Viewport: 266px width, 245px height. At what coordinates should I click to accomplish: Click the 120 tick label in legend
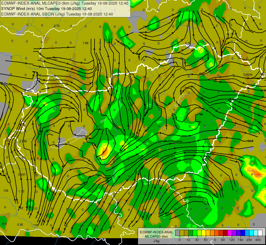tap(232, 240)
